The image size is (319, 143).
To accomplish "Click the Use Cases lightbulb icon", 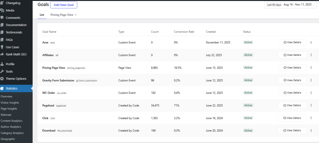I will (x=2, y=47).
